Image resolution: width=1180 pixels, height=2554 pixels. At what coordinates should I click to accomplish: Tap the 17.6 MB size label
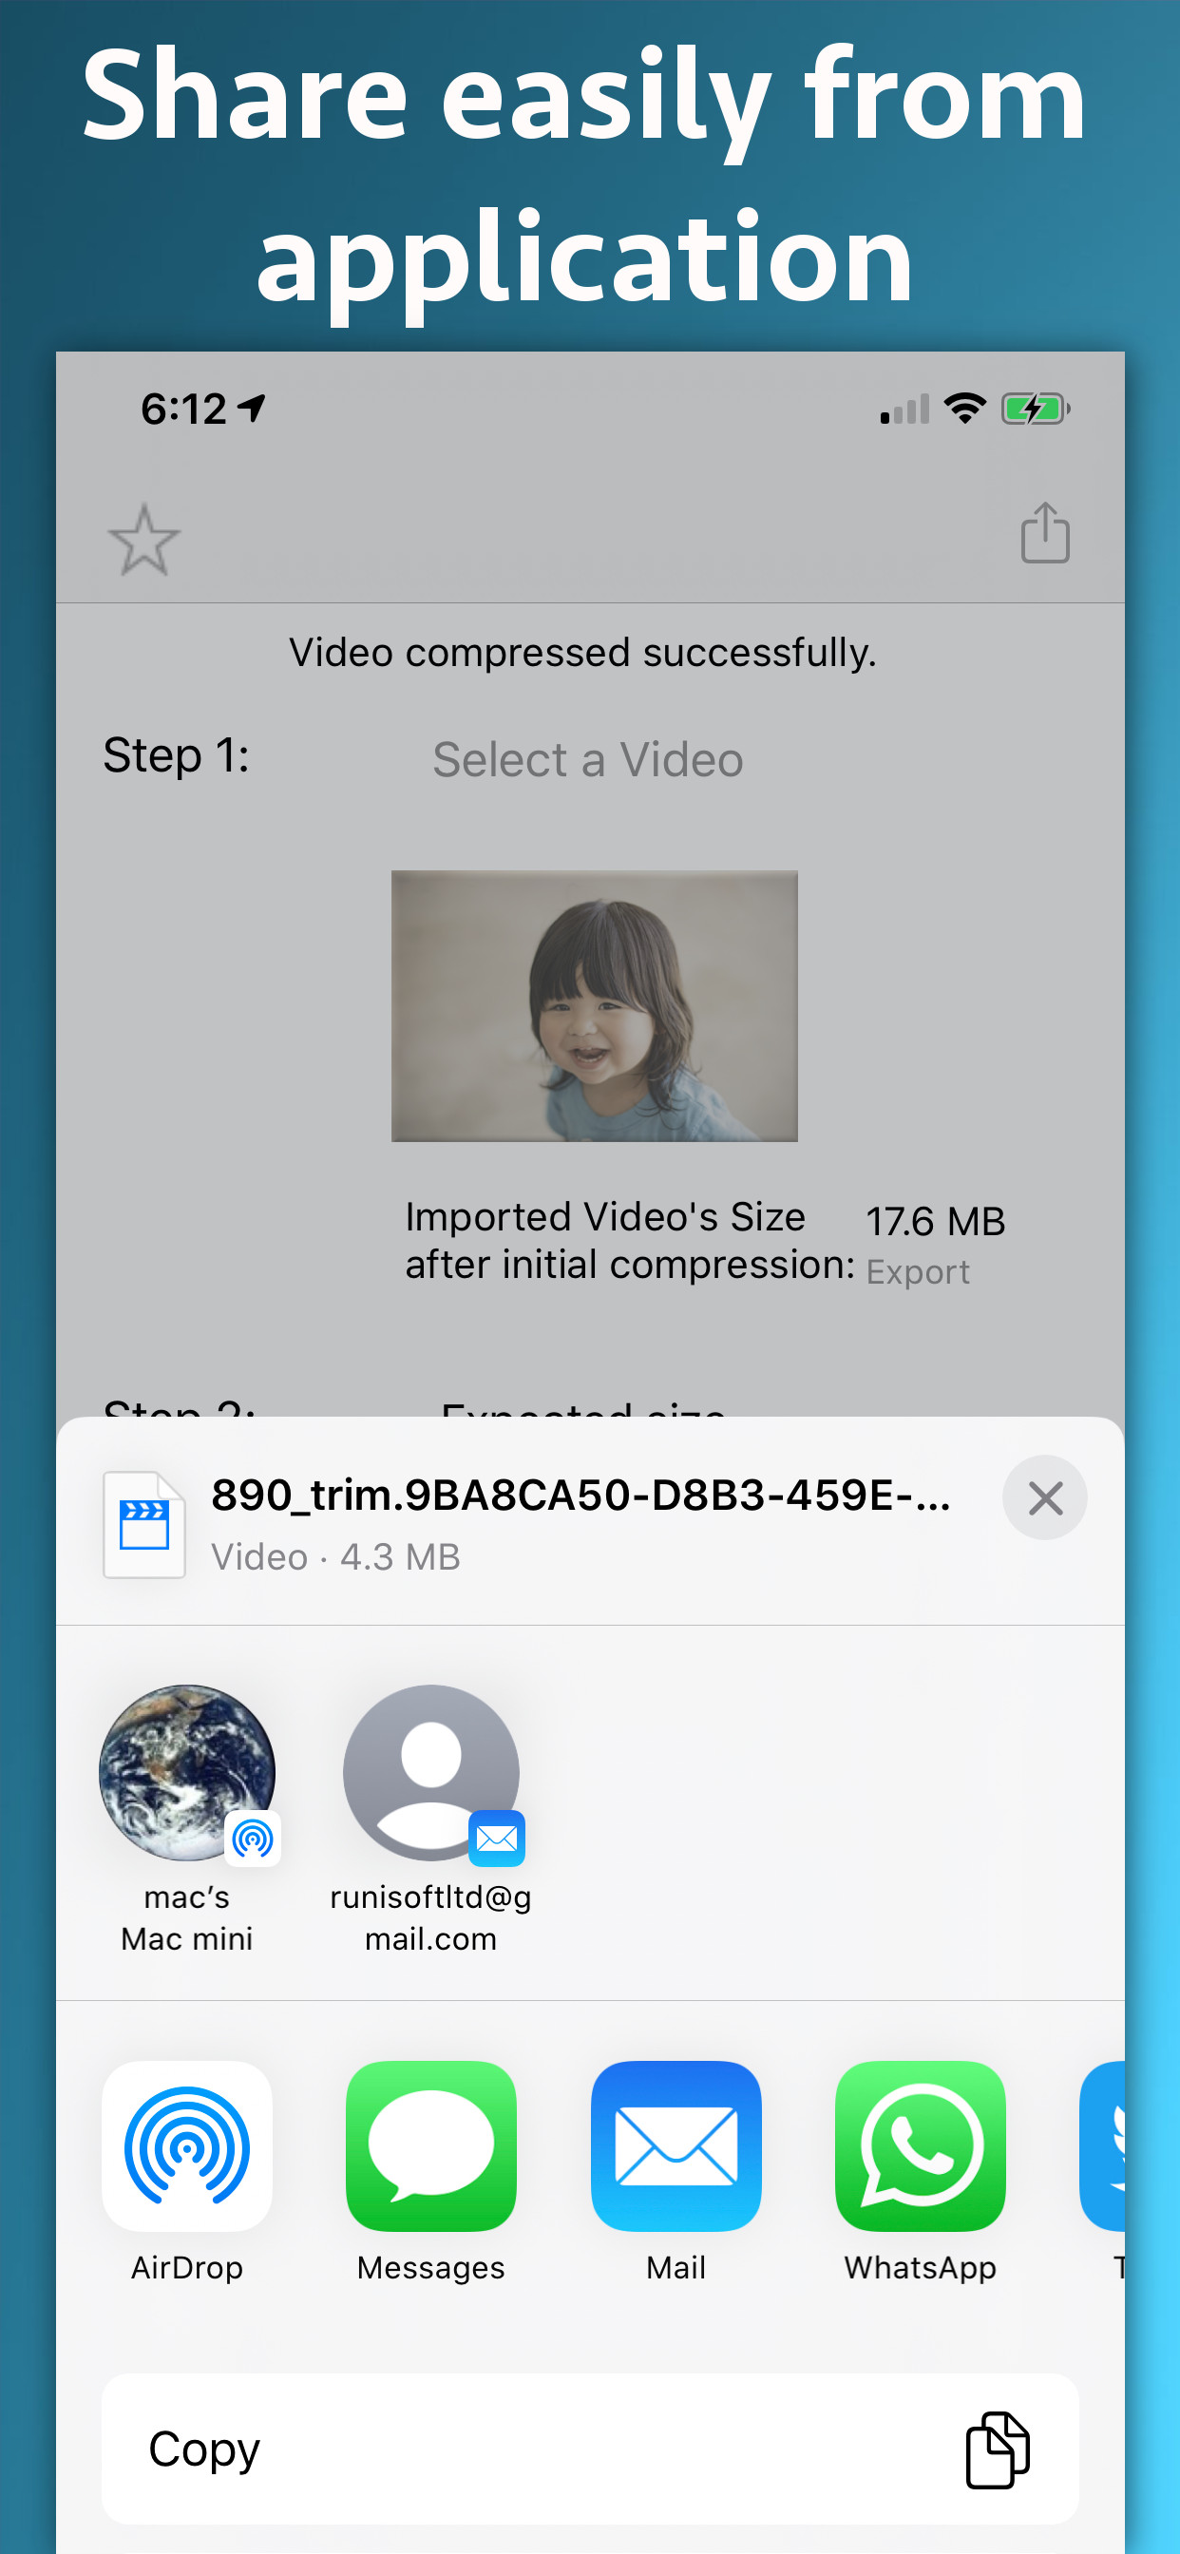[936, 1222]
